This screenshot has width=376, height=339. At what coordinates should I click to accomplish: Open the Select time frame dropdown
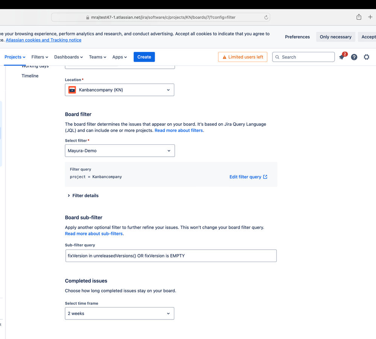[x=119, y=313]
